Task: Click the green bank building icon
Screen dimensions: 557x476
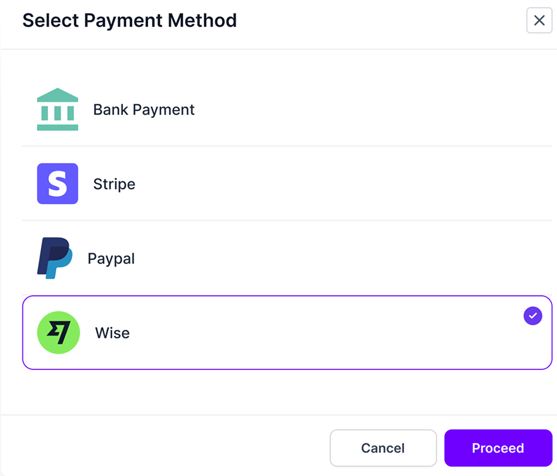Action: (57, 109)
